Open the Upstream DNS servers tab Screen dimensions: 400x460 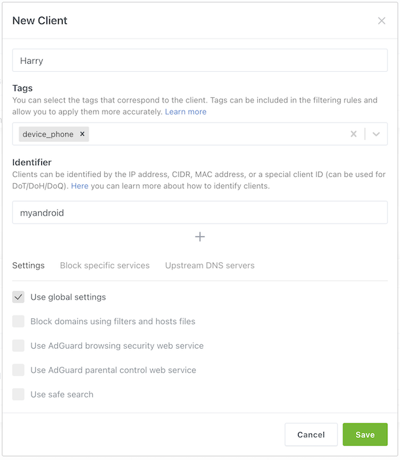[x=209, y=265]
